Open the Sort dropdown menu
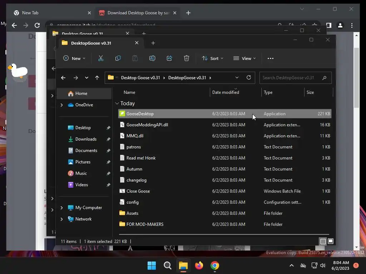Image resolution: width=366 pixels, height=274 pixels. pos(212,58)
